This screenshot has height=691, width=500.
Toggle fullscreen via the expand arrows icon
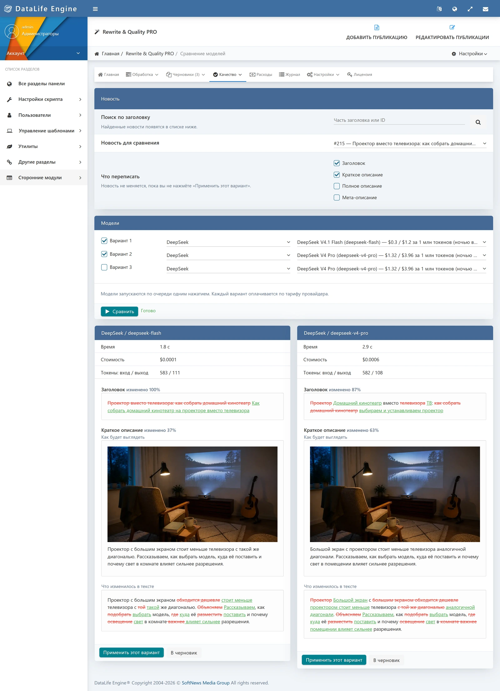(470, 9)
